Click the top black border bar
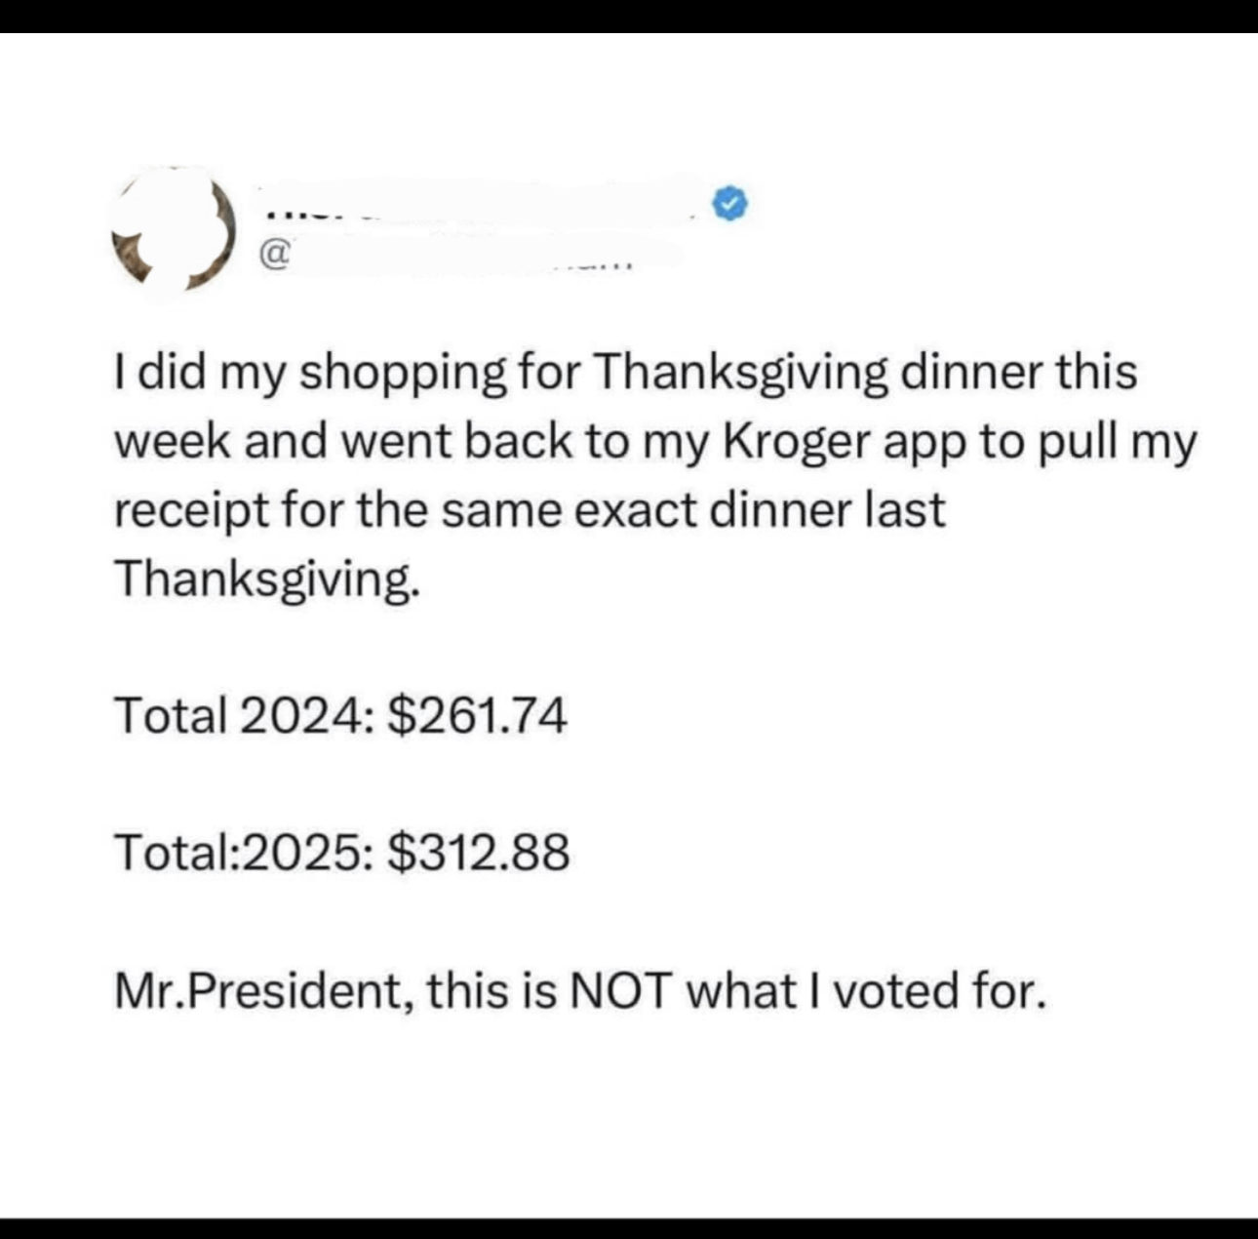Viewport: 1258px width, 1239px height. tap(629, 16)
